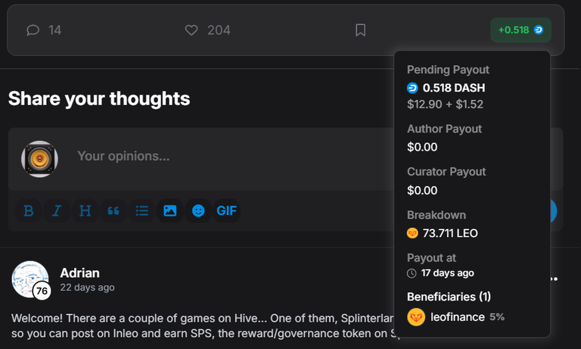Viewport: 581px width, 349px height.
Task: Open the emoji picker
Action: coord(198,210)
